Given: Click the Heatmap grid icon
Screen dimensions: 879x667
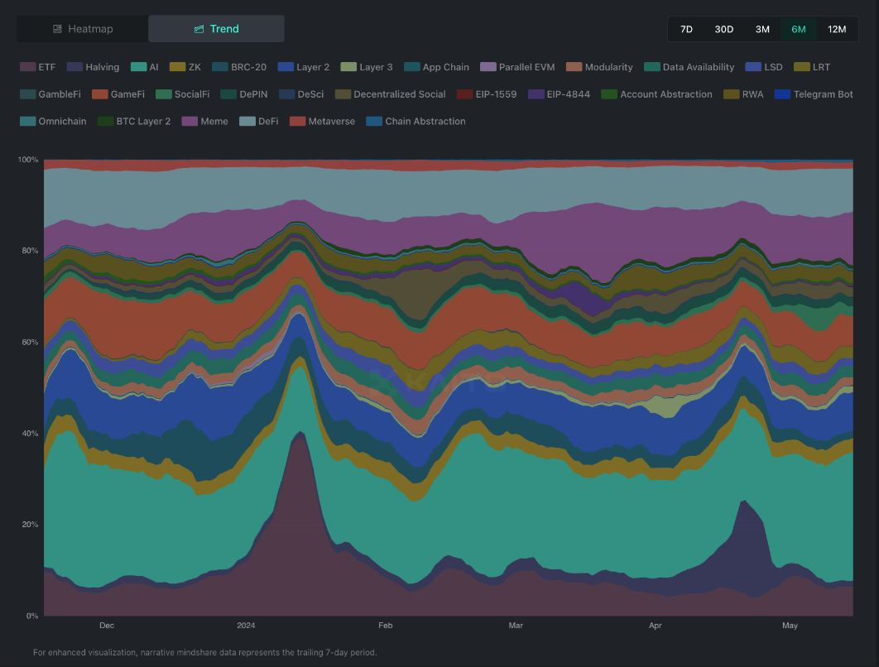Looking at the screenshot, I should pos(57,29).
